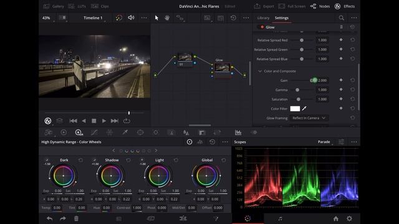This screenshot has width=399, height=224.
Task: Delete the Glow effect with trash icon
Action: (341, 27)
